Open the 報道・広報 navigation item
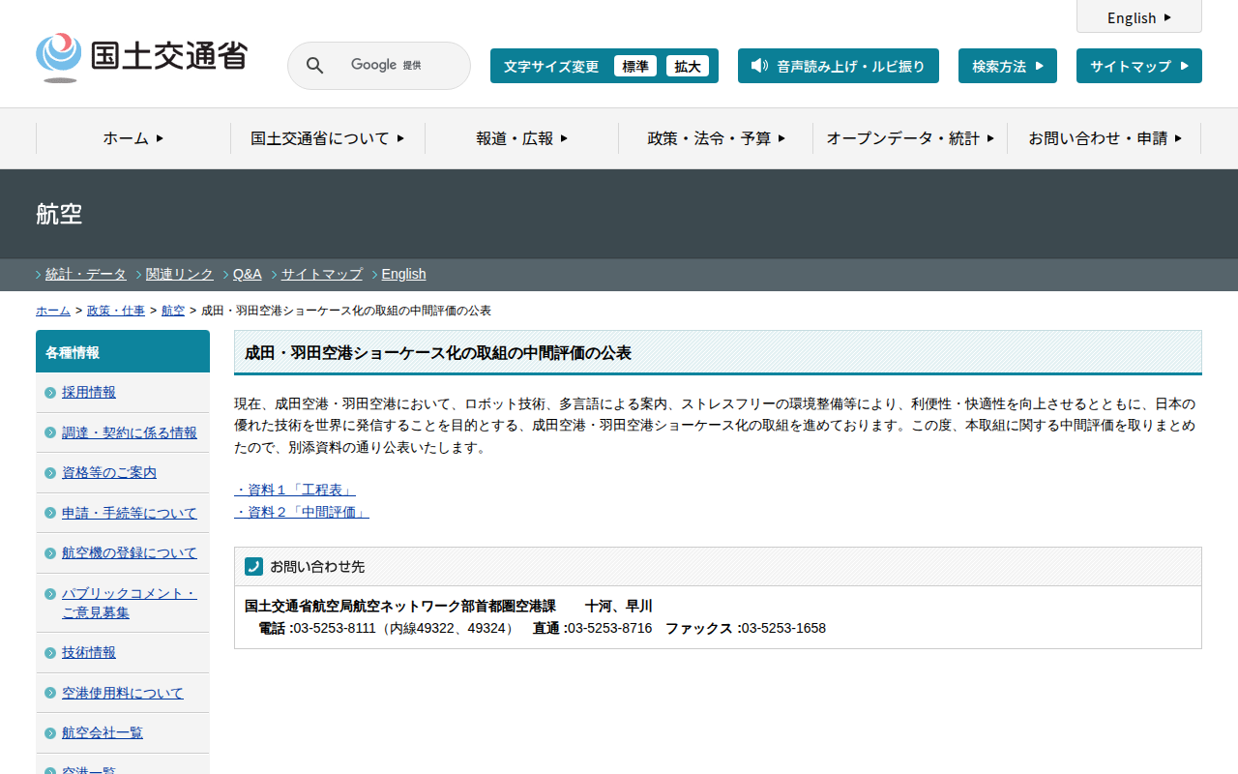Viewport: 1238px width, 774px height. pos(521,138)
